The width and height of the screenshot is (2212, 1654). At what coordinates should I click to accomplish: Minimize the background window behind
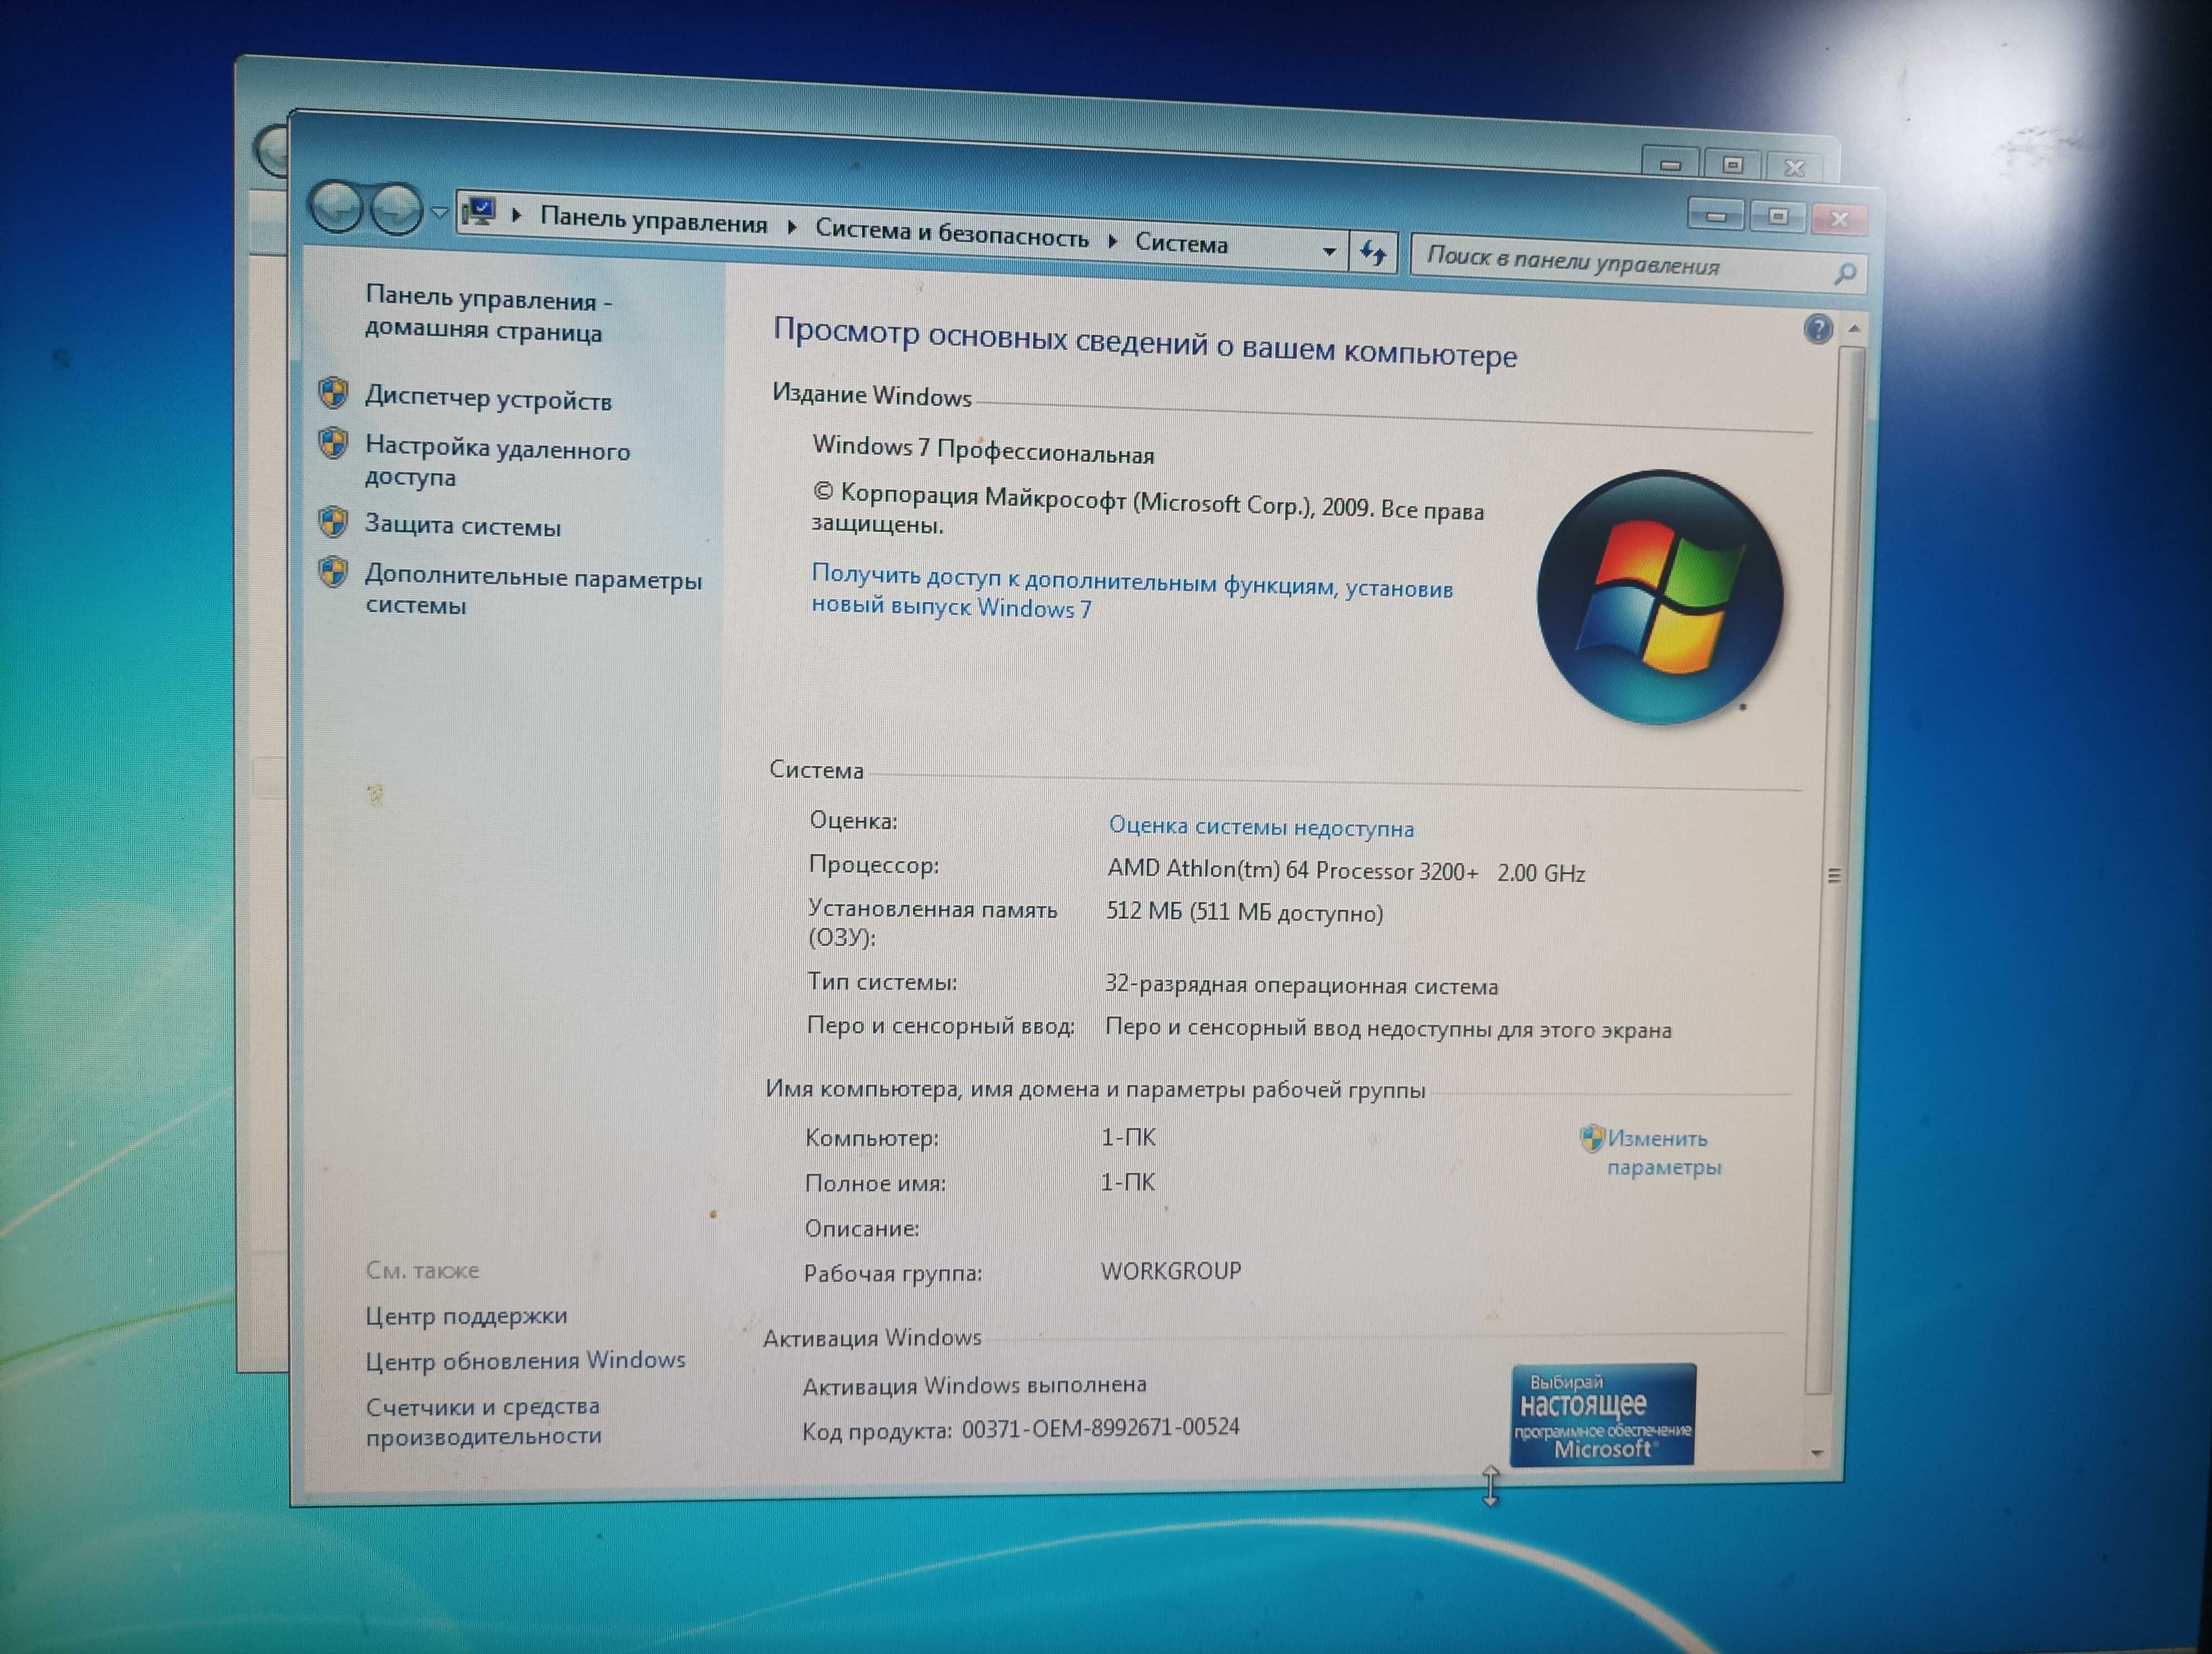[x=1670, y=164]
